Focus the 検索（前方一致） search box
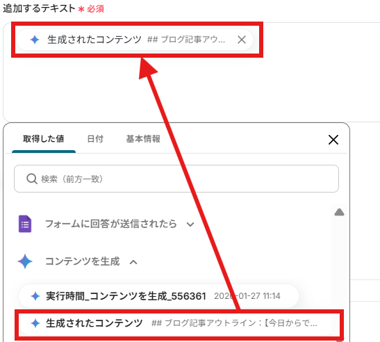 click(x=176, y=179)
